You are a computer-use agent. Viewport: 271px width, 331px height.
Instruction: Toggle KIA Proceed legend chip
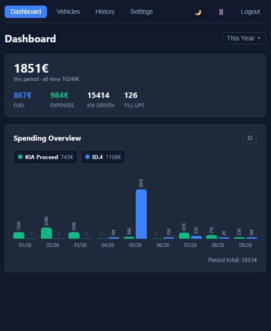point(46,157)
